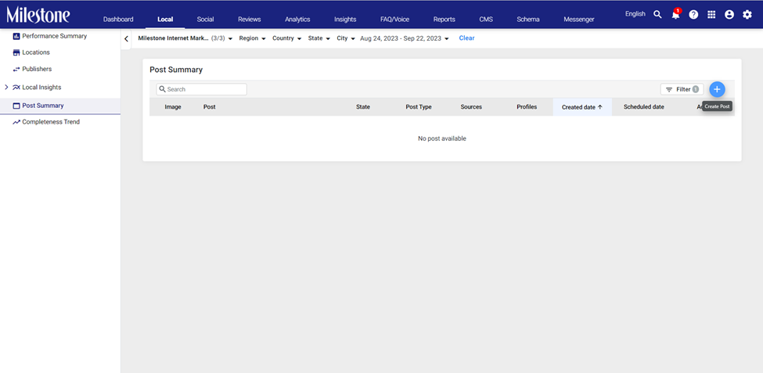The width and height of the screenshot is (763, 373).
Task: Open the City dropdown
Action: pos(346,38)
